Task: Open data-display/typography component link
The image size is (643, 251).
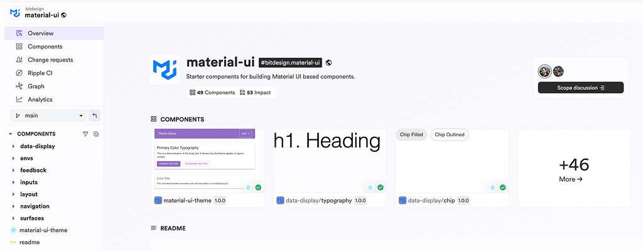Action: coord(319,201)
